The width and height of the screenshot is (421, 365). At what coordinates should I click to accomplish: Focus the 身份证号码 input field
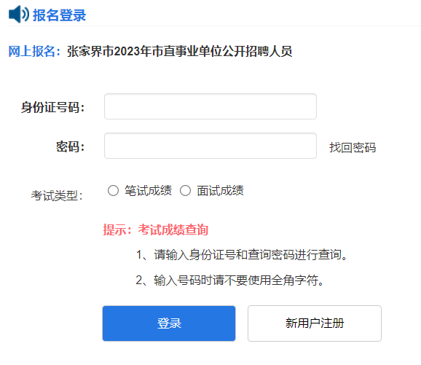coord(210,106)
